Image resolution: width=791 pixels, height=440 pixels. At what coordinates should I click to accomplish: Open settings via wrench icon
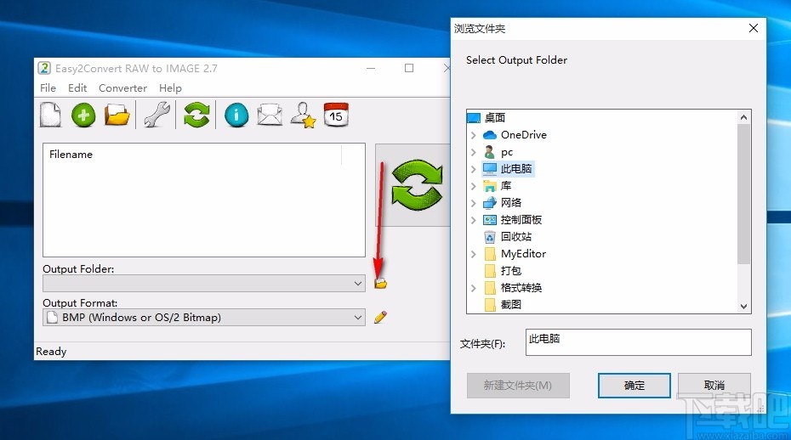(156, 115)
